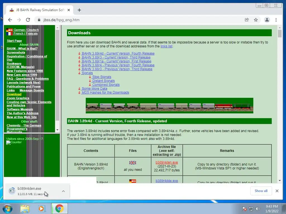
Task: Open New Cars since 1999
Action: 22,75
